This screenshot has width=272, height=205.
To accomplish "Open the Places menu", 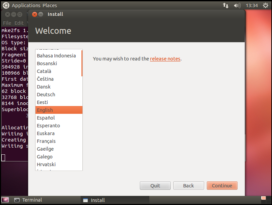I will (50, 5).
